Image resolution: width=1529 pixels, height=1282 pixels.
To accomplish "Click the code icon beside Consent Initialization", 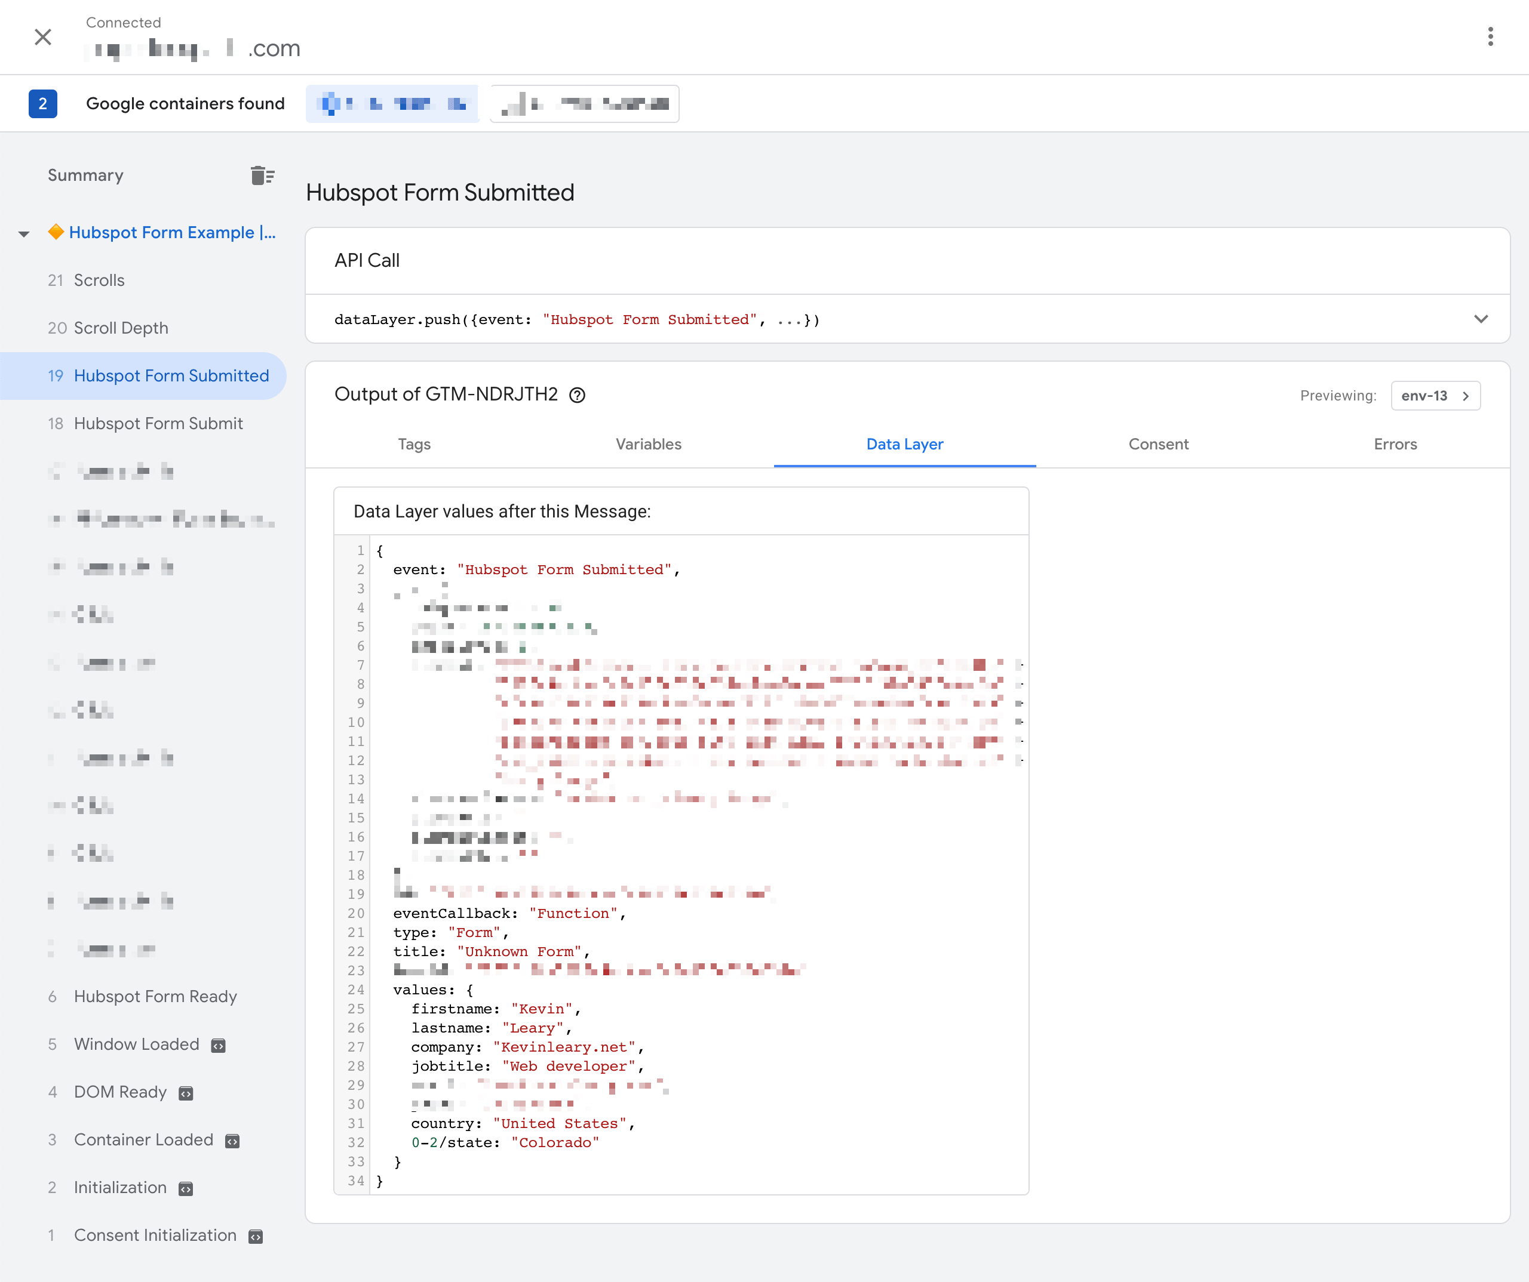I will 255,1237.
